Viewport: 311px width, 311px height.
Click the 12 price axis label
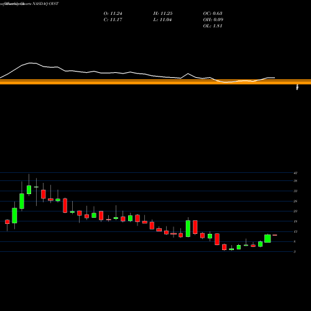point(295,231)
